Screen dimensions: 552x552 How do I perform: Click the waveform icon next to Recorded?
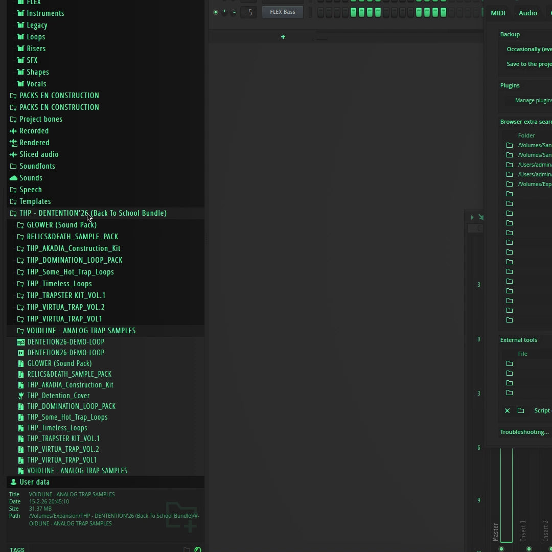13,131
